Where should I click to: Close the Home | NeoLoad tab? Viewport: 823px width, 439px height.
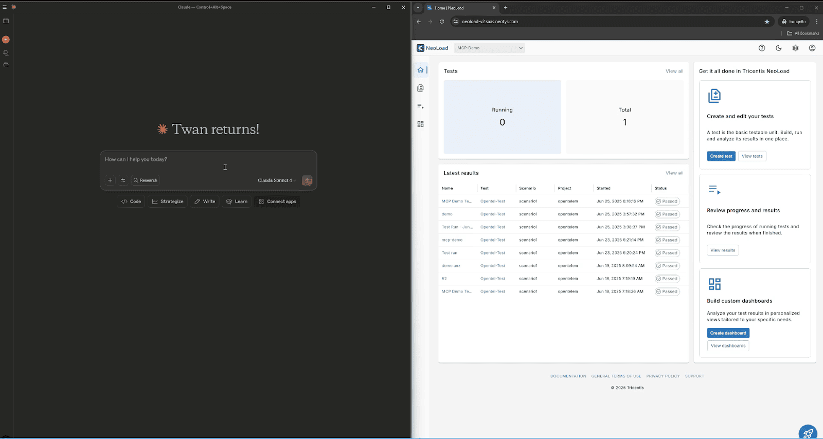[494, 8]
